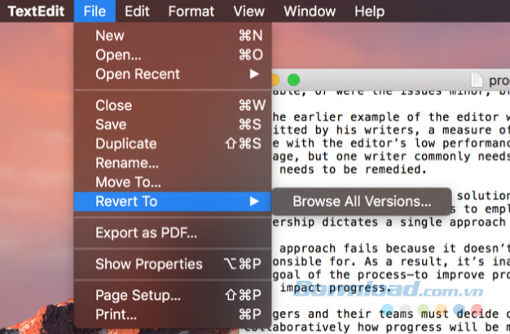Image resolution: width=510 pixels, height=334 pixels.
Task: Click text line 'needs to be remedied.'
Action: [353, 169]
